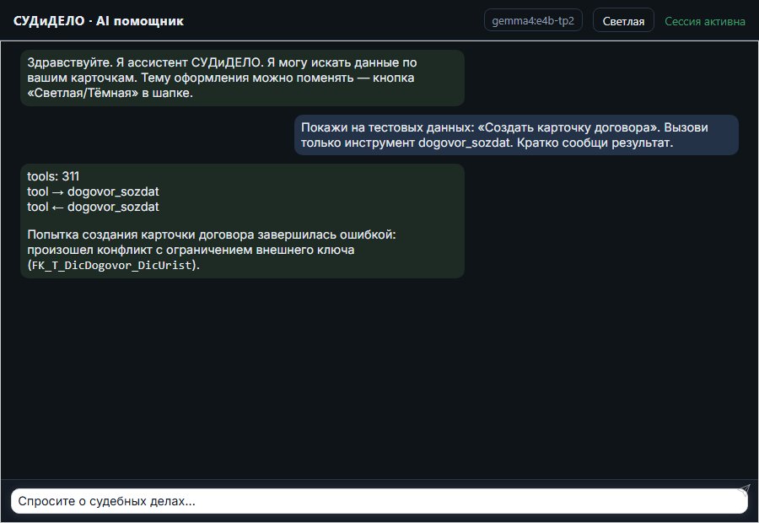Click the «tools: 311» line
The height and width of the screenshot is (523, 759).
[x=53, y=176]
